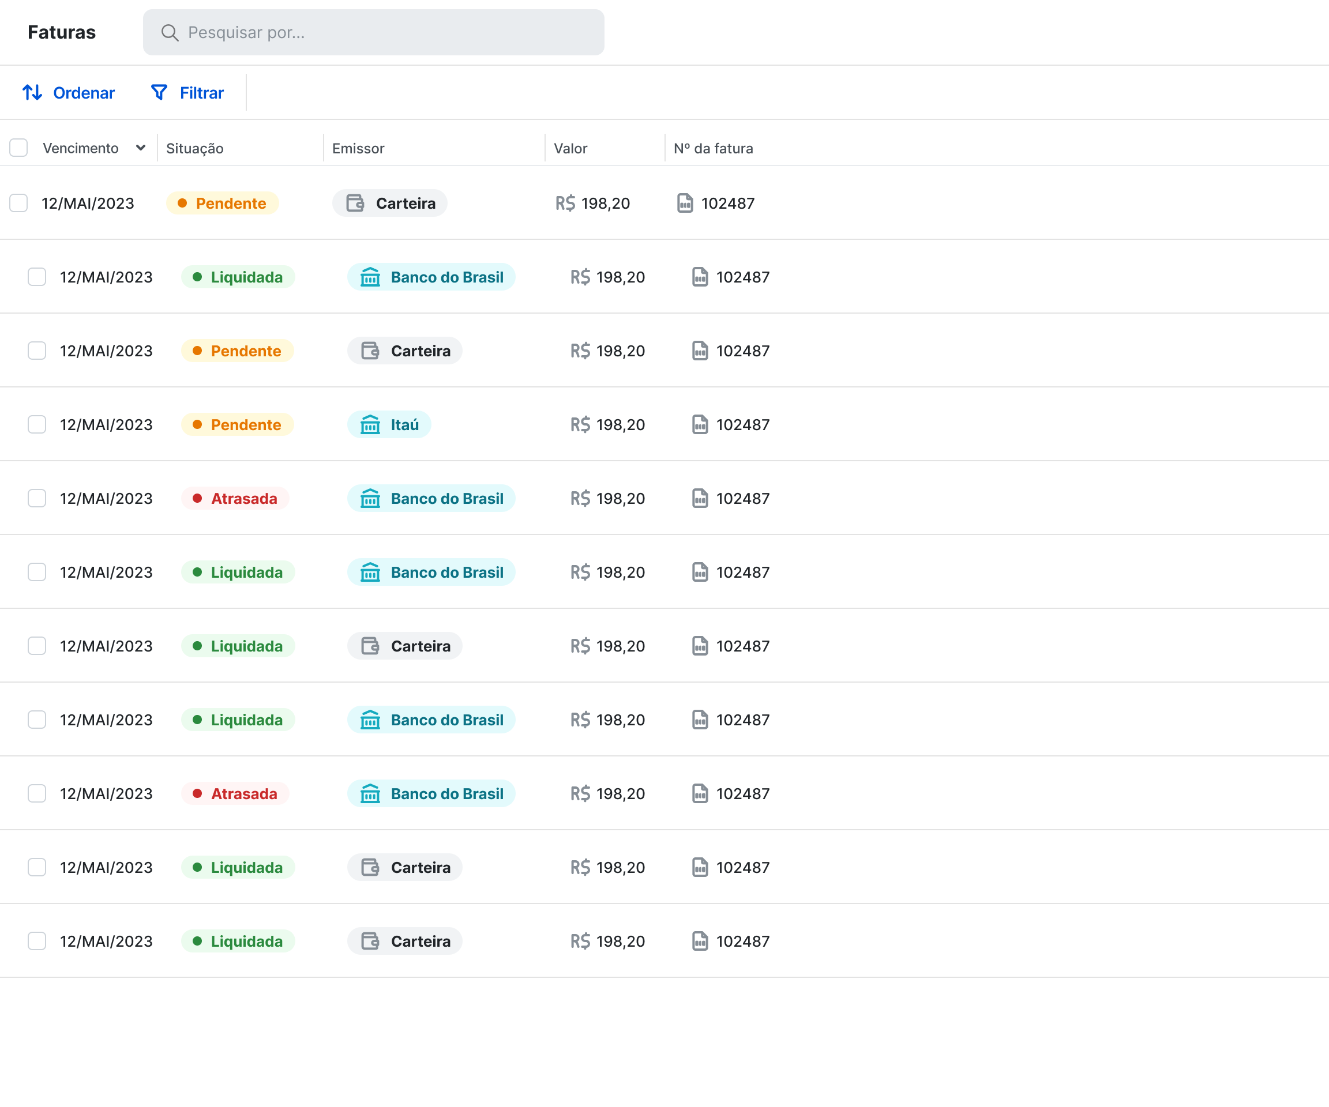The width and height of the screenshot is (1329, 1107).
Task: Tick the checkbox of the first Liquidada row
Action: coord(37,277)
